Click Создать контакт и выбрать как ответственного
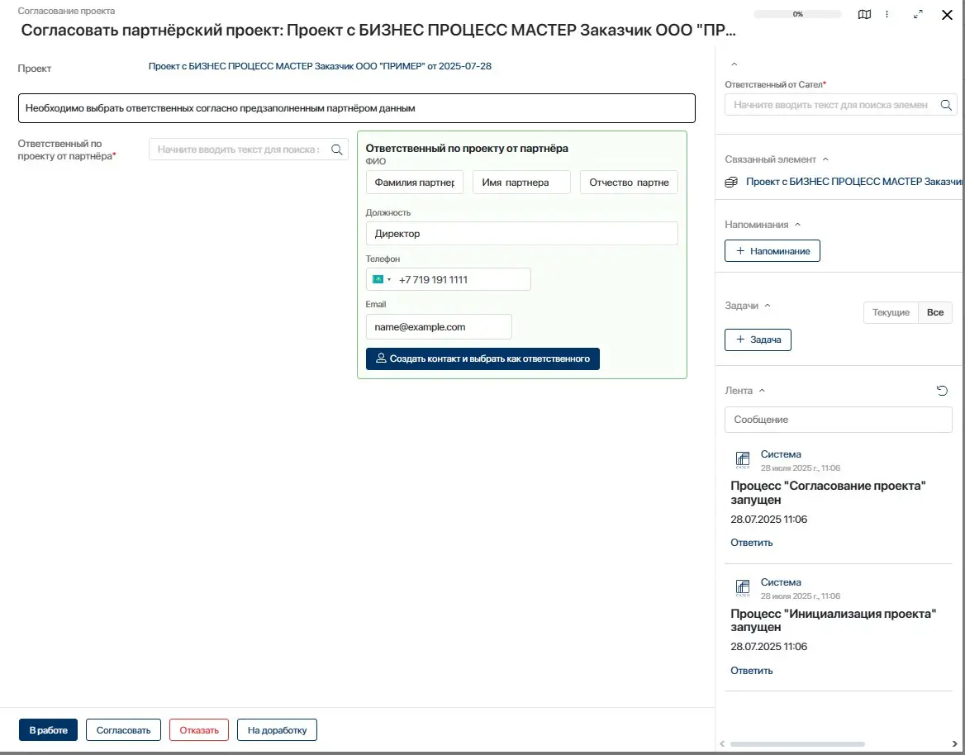The width and height of the screenshot is (965, 755). click(x=483, y=359)
